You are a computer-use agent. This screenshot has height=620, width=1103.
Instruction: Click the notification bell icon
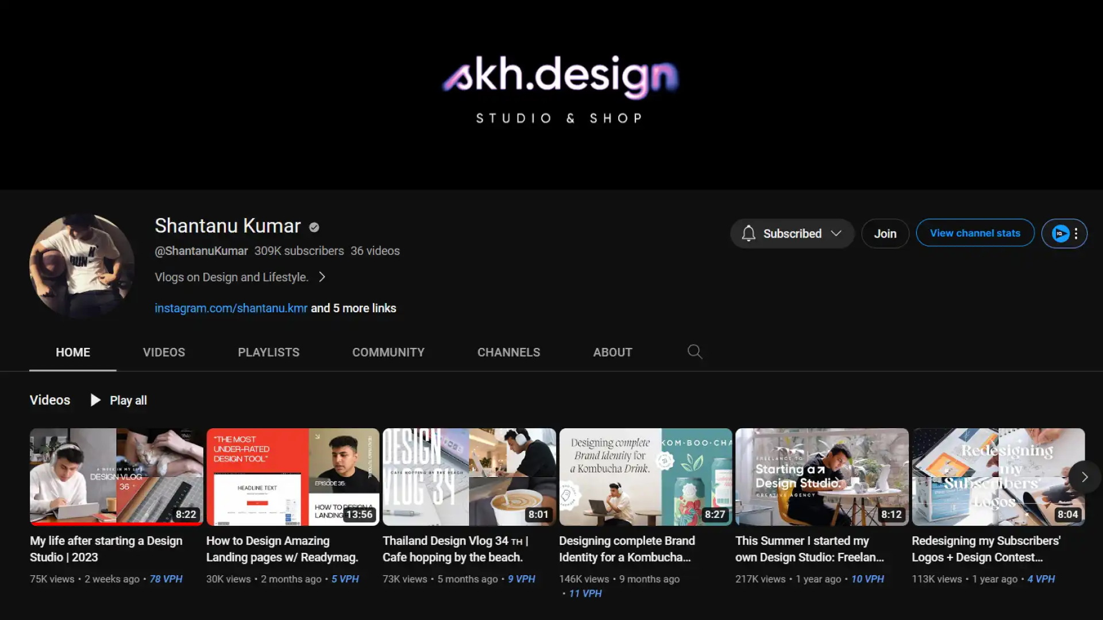coord(748,234)
